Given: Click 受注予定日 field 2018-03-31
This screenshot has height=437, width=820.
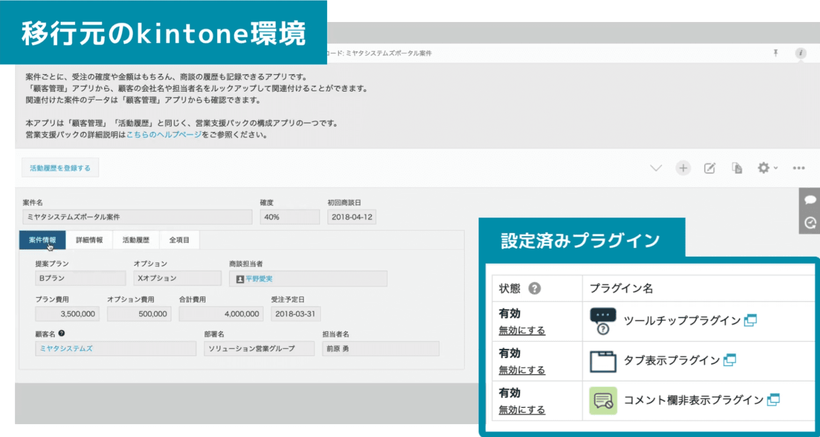Looking at the screenshot, I should point(296,314).
